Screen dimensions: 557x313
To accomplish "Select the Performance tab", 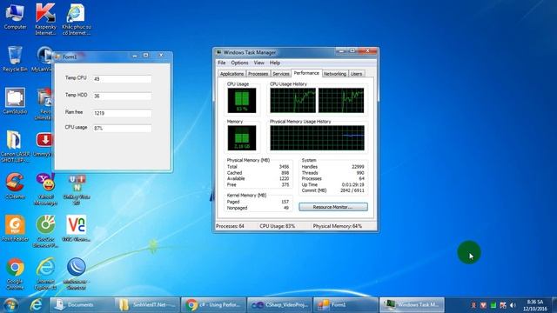I will click(x=306, y=73).
